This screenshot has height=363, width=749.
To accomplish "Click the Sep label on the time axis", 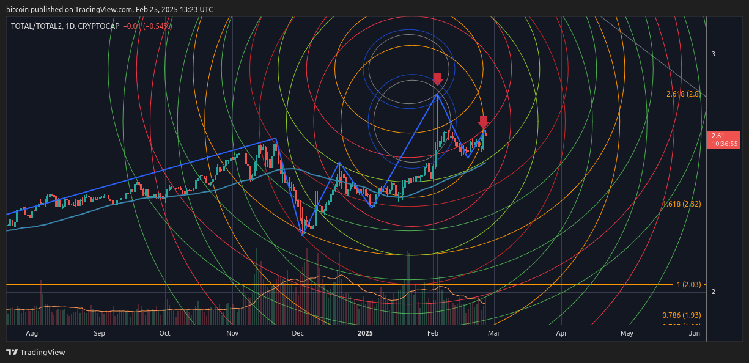I will click(x=100, y=334).
